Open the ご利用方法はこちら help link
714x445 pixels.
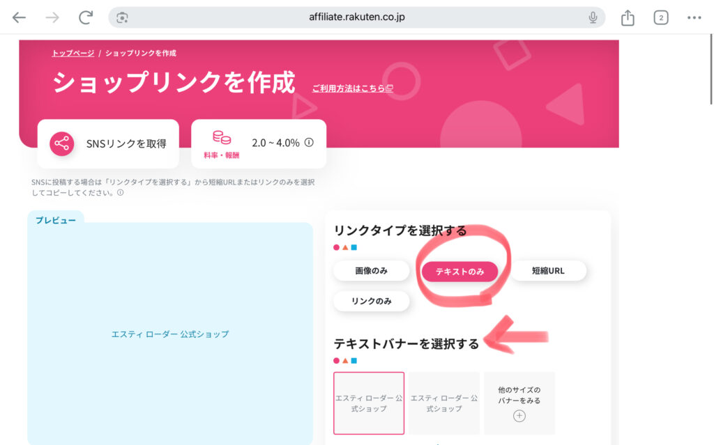[x=353, y=88]
